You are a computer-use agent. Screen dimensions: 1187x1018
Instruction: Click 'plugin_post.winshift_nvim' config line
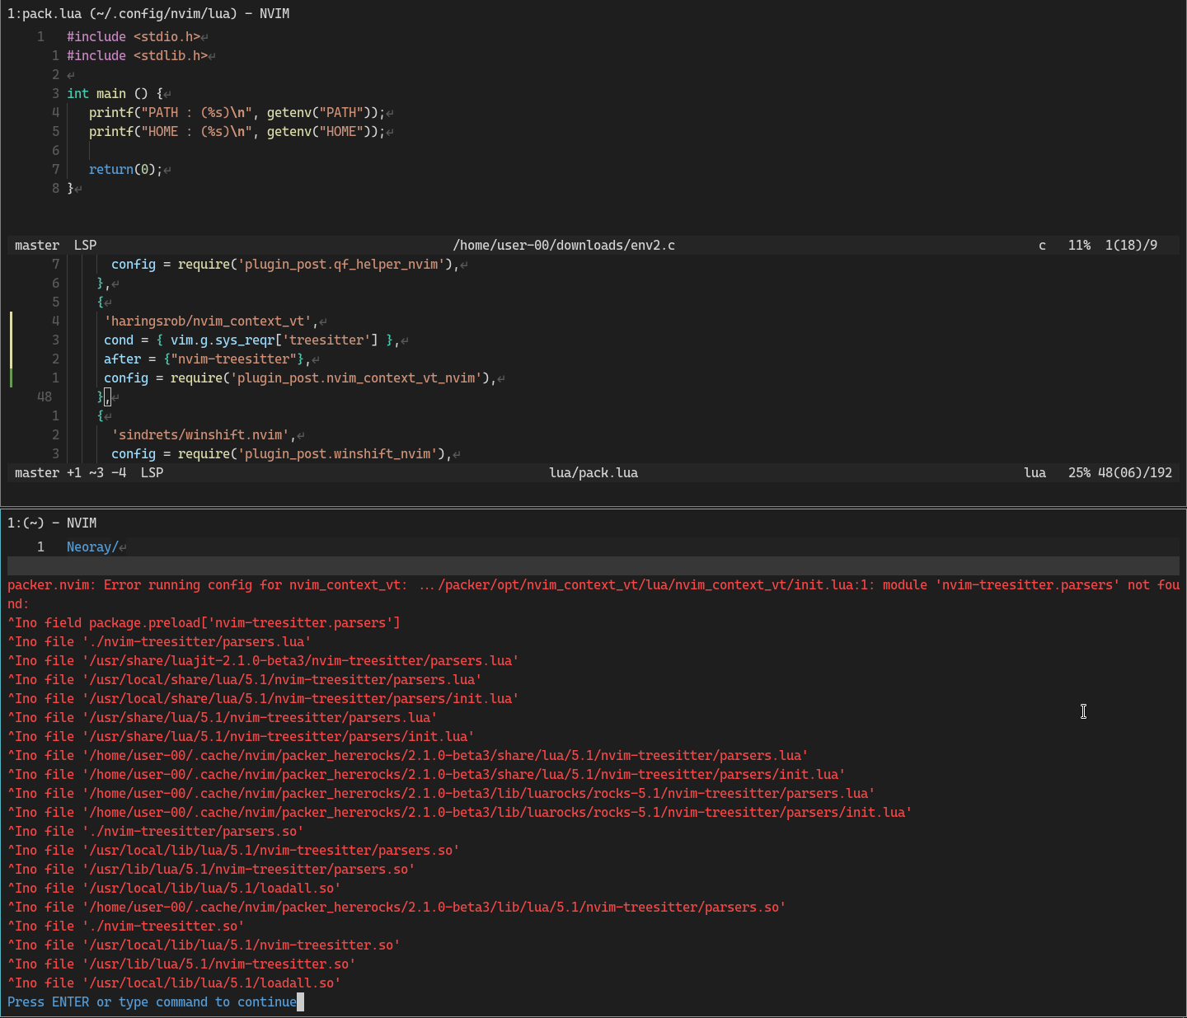click(x=281, y=453)
